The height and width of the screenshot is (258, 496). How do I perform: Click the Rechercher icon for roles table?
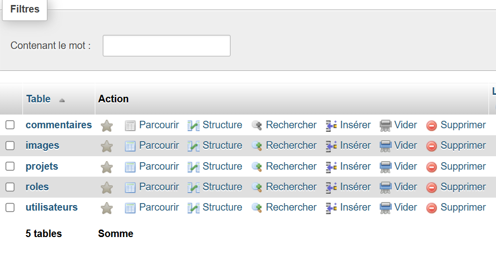[257, 188]
